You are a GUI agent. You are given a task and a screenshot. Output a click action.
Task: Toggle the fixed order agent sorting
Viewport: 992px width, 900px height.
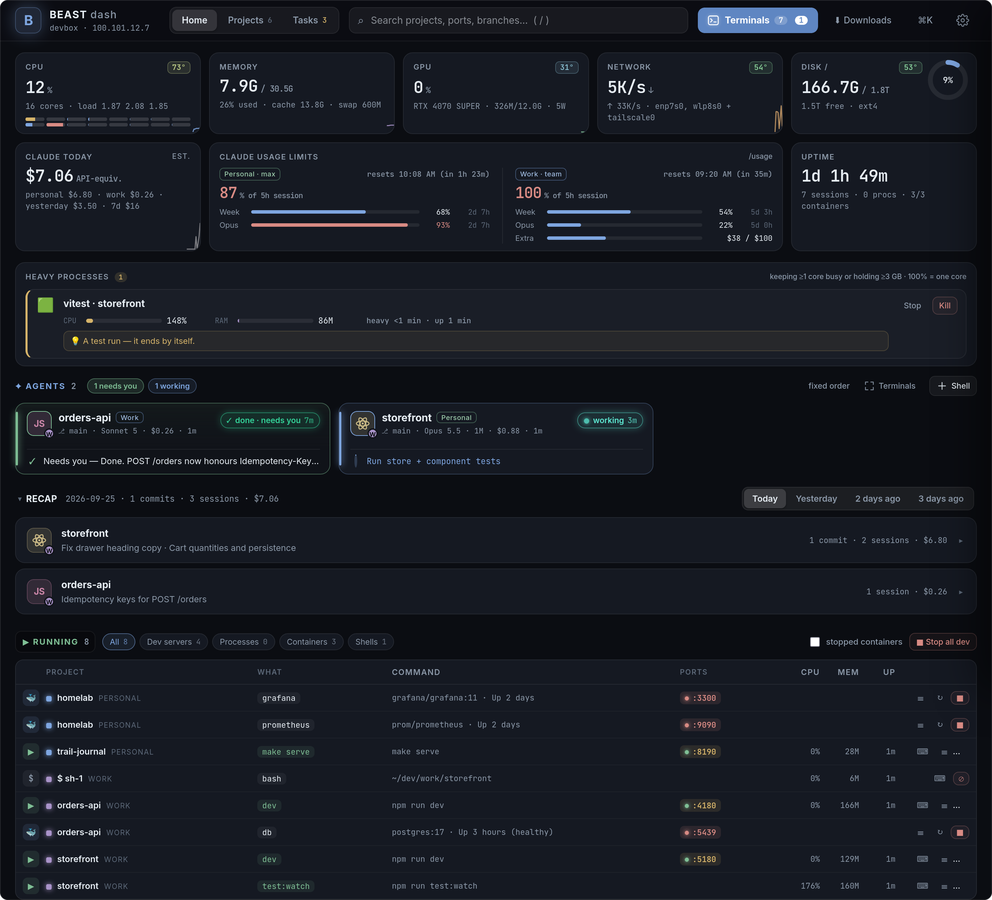pyautogui.click(x=829, y=386)
